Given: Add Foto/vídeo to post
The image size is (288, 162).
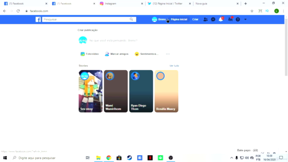Looking at the screenshot, I should 90,54.
